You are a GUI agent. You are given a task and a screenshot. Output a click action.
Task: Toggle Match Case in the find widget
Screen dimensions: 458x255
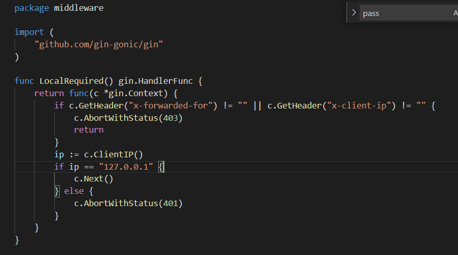[x=454, y=13]
